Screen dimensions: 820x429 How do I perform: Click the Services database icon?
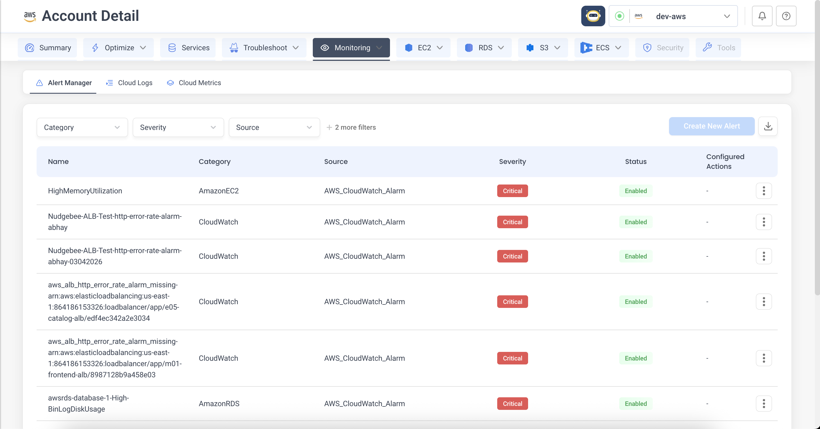pyautogui.click(x=172, y=48)
